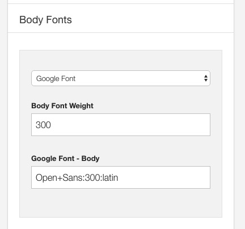Click the Body Fonts section heading
245x229 pixels.
coord(45,20)
